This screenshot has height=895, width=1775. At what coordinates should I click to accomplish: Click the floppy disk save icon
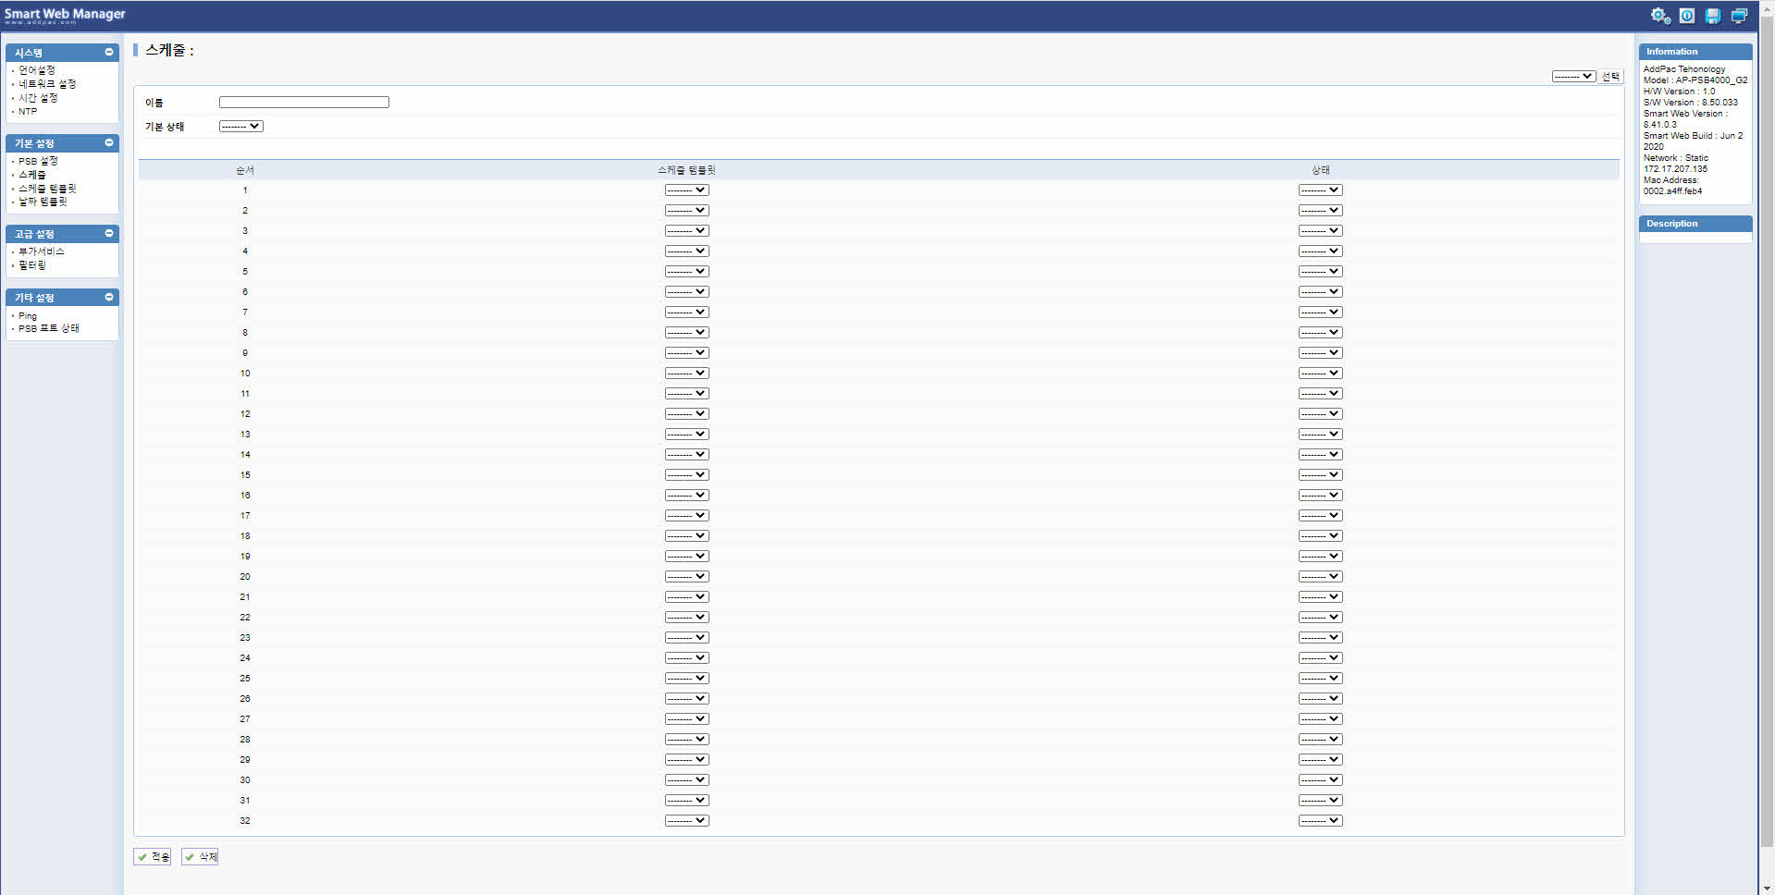(x=1713, y=16)
